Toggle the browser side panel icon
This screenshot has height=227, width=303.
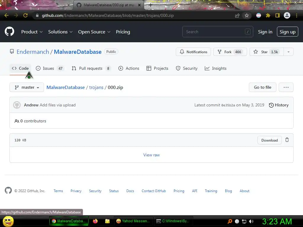pyautogui.click(x=277, y=15)
